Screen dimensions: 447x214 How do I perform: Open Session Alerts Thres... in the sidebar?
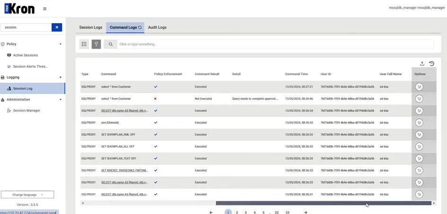30,66
